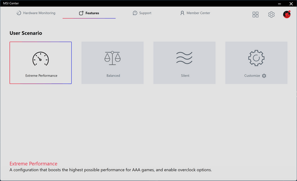This screenshot has width=297, height=181.
Task: Click the User Scenario heading
Action: tap(26, 33)
